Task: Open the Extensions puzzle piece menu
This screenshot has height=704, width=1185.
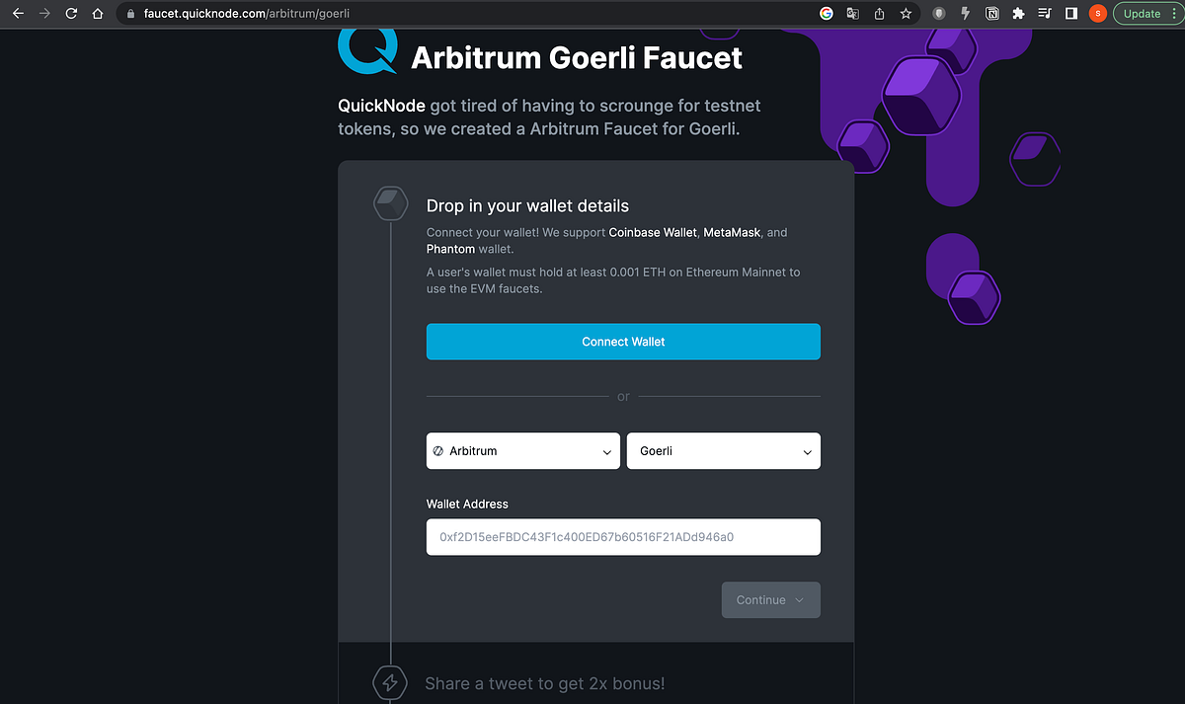Action: (1019, 14)
